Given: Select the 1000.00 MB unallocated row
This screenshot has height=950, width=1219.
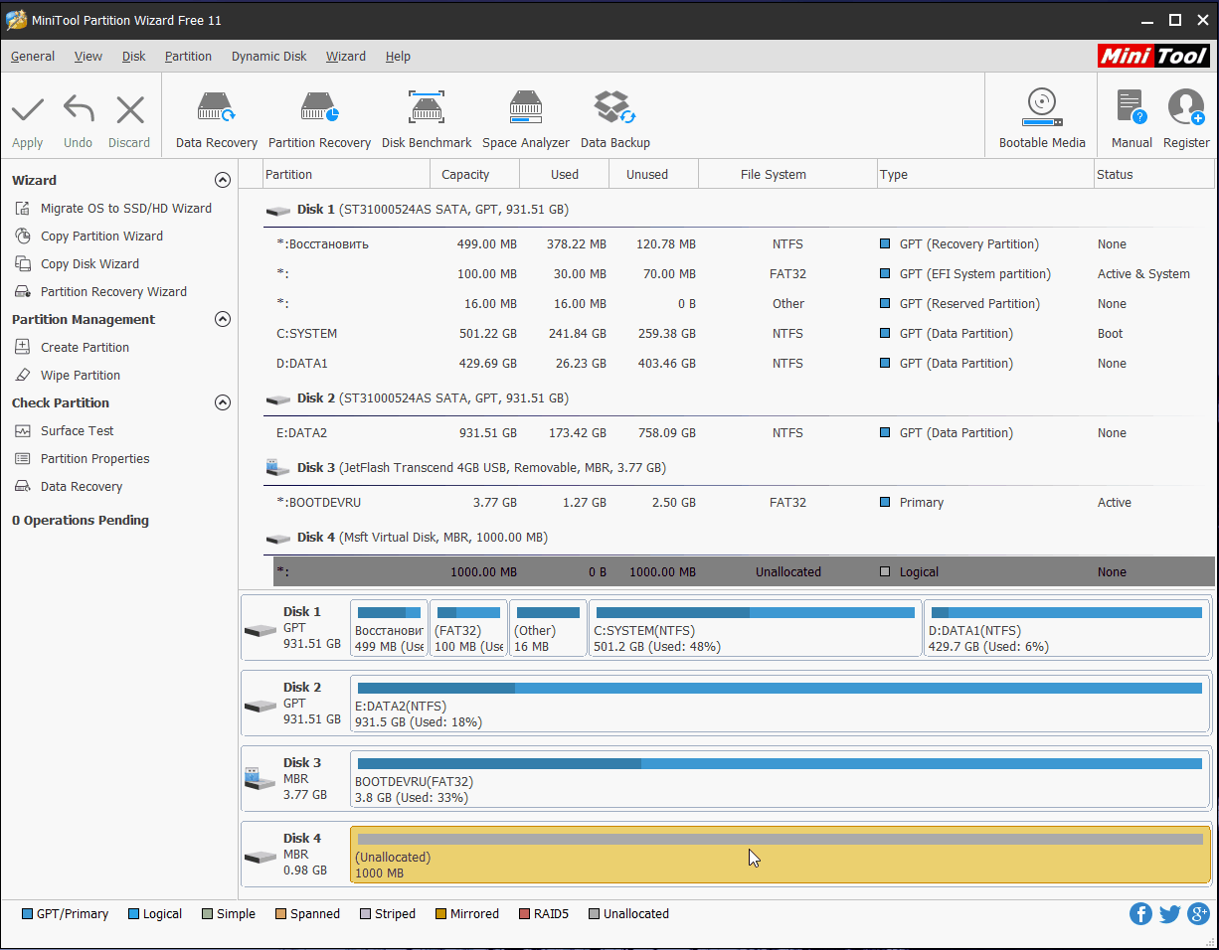Looking at the screenshot, I should (744, 571).
